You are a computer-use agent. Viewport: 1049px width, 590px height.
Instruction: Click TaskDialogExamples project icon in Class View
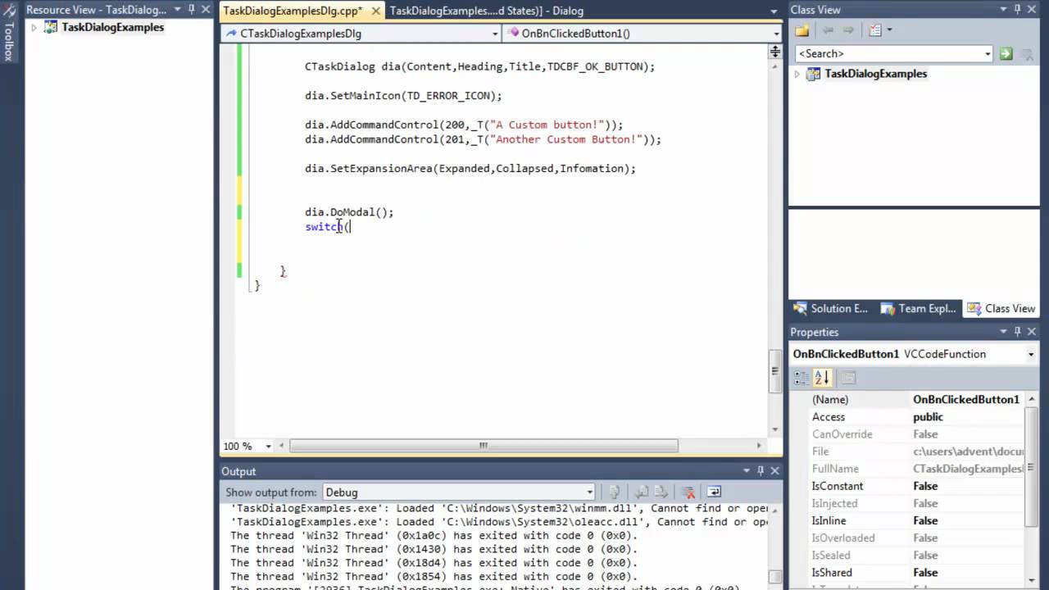pos(814,74)
